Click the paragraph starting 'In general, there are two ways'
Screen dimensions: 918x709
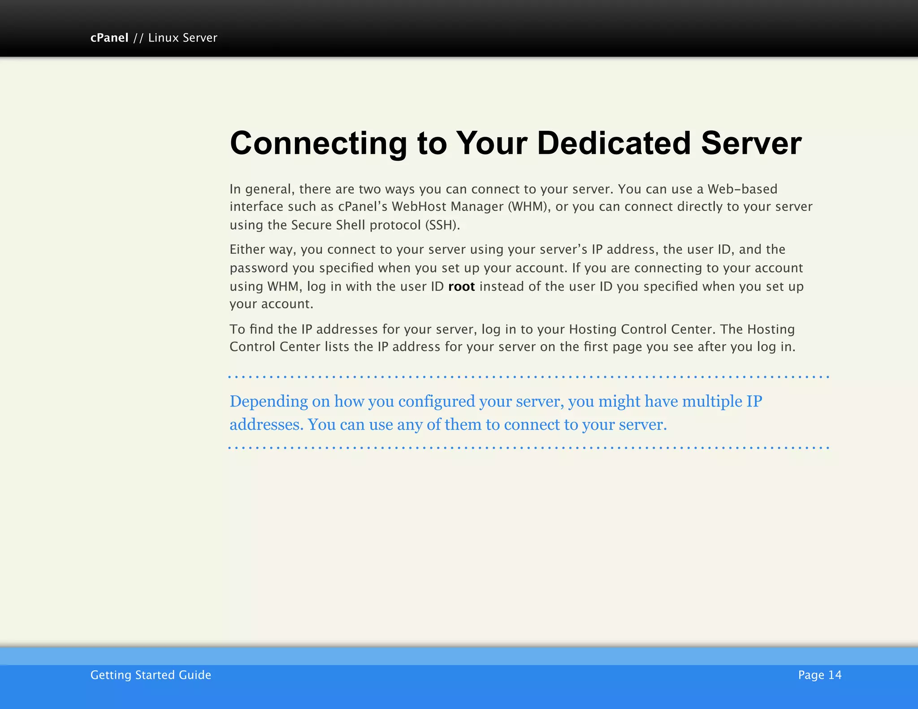point(521,207)
